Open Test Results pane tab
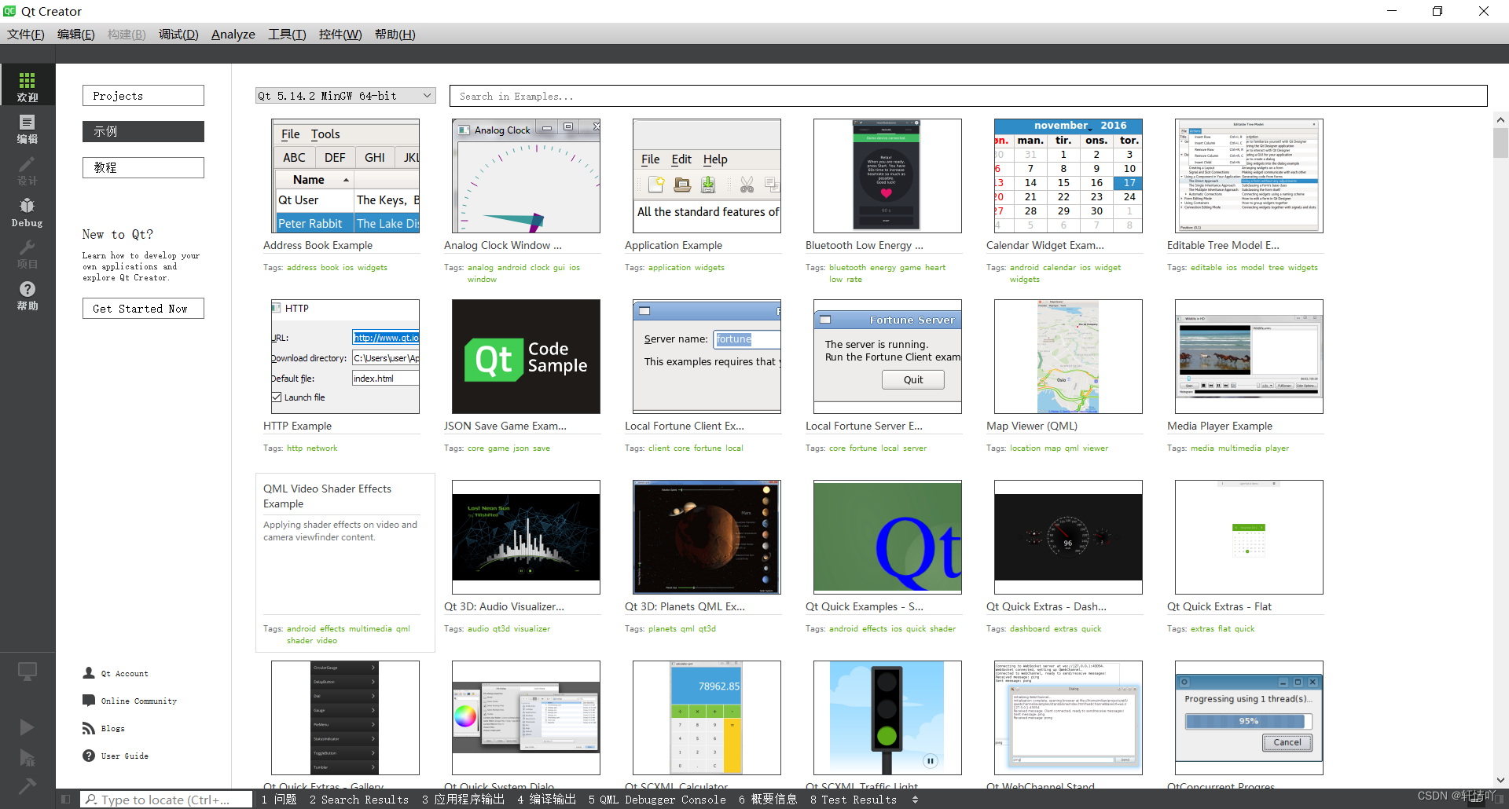Image resolution: width=1509 pixels, height=809 pixels. click(854, 800)
